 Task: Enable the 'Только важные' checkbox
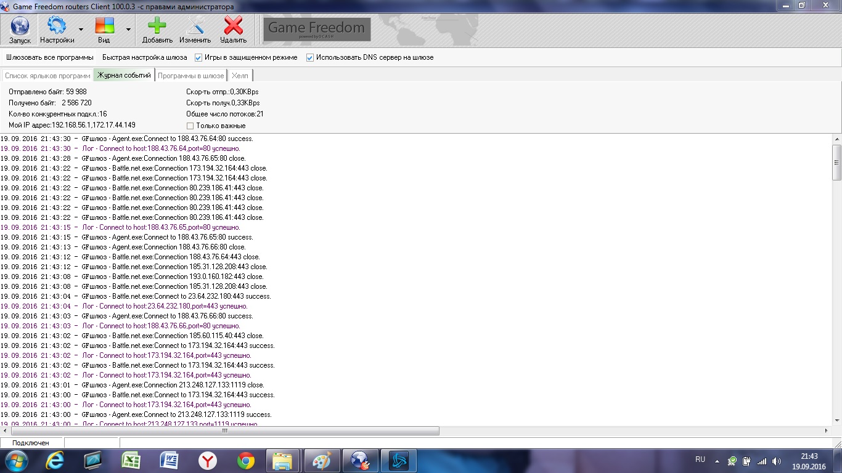point(190,126)
